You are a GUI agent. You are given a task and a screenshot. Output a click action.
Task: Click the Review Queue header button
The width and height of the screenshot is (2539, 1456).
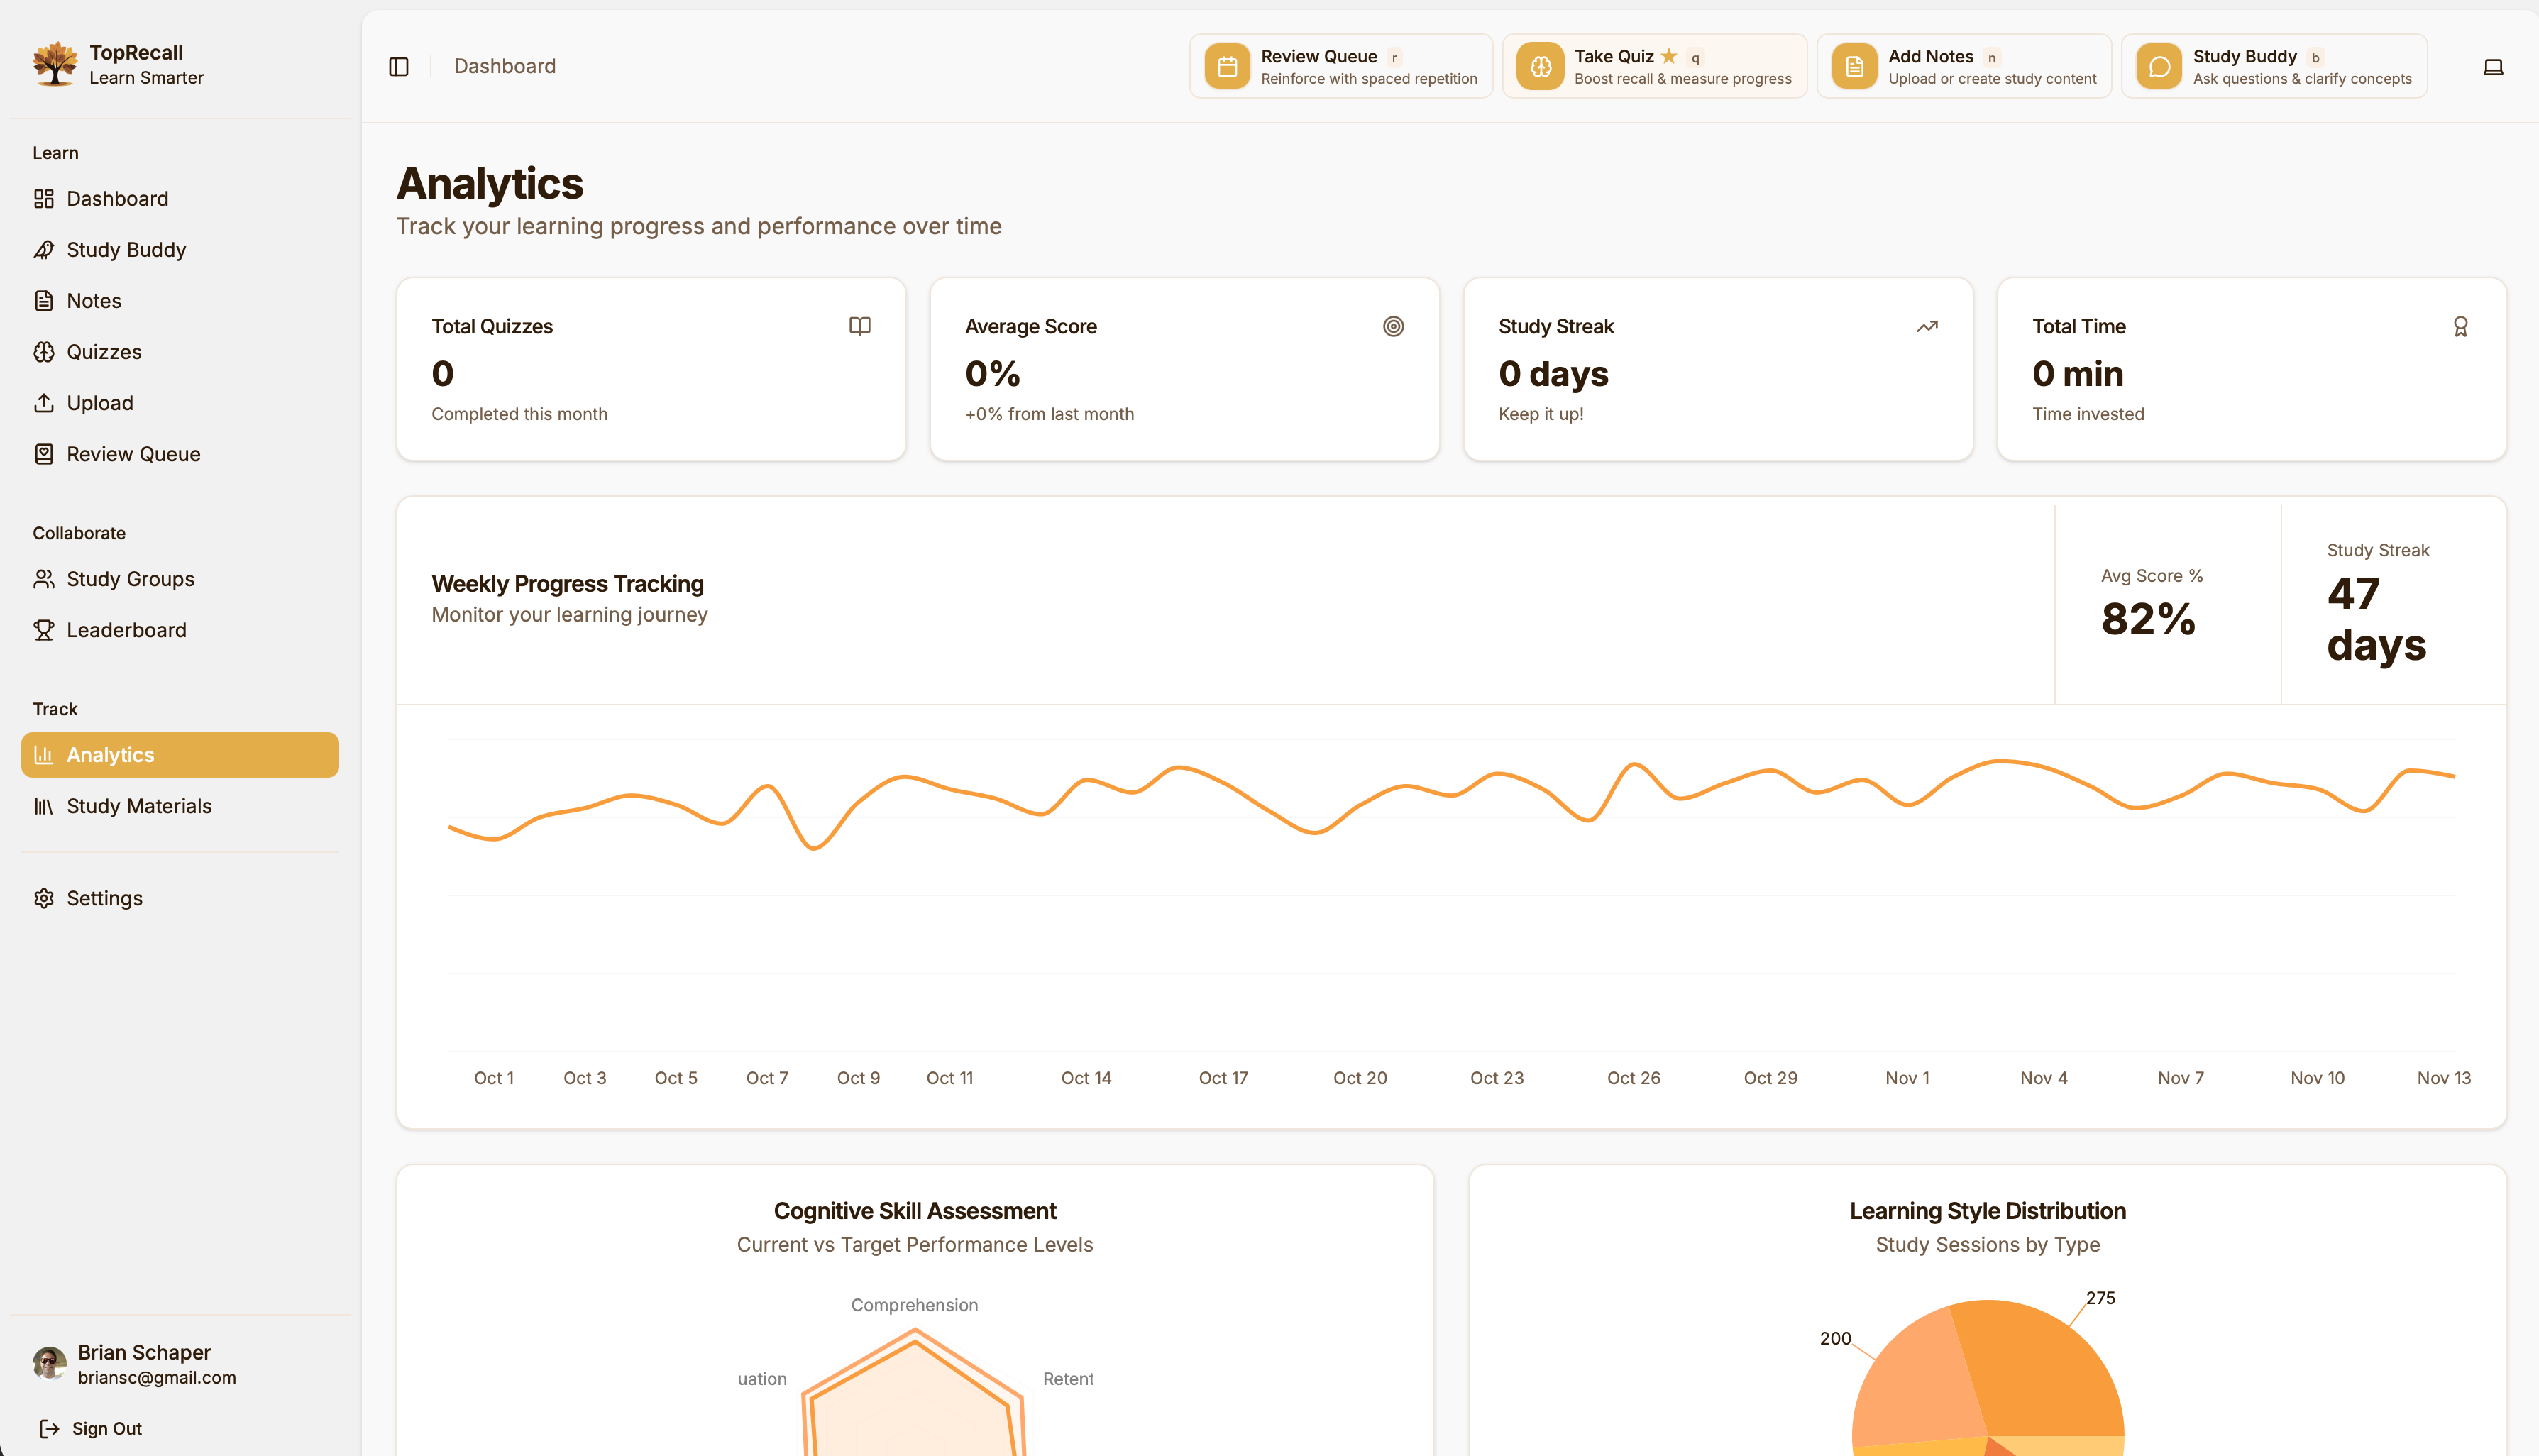1340,66
